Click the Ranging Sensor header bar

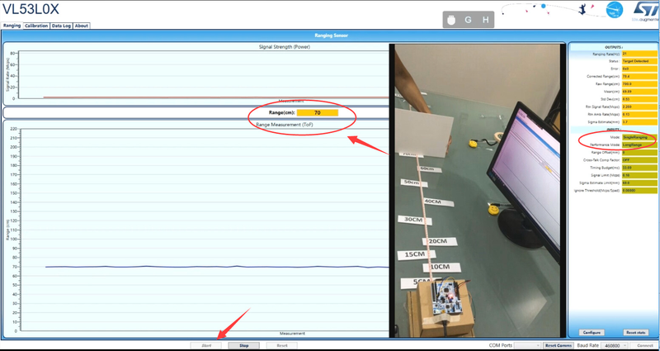tap(332, 36)
